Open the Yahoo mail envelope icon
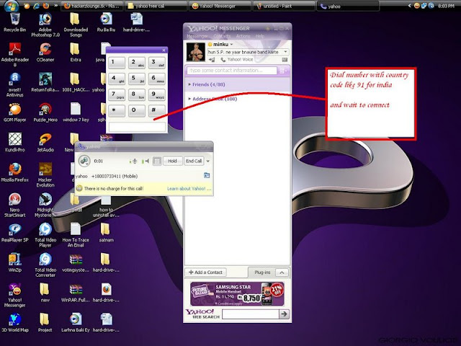 [x=285, y=59]
